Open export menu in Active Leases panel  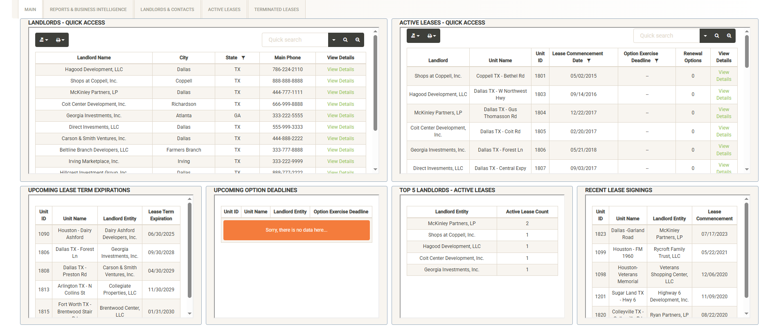point(415,36)
